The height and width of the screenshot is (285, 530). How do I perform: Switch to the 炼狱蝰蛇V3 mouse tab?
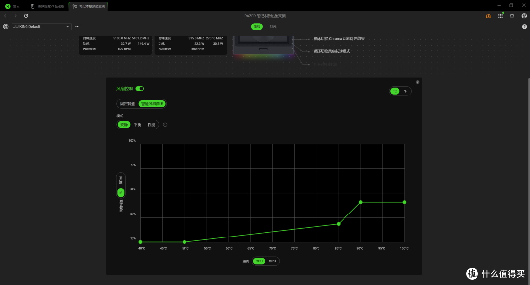[47, 6]
